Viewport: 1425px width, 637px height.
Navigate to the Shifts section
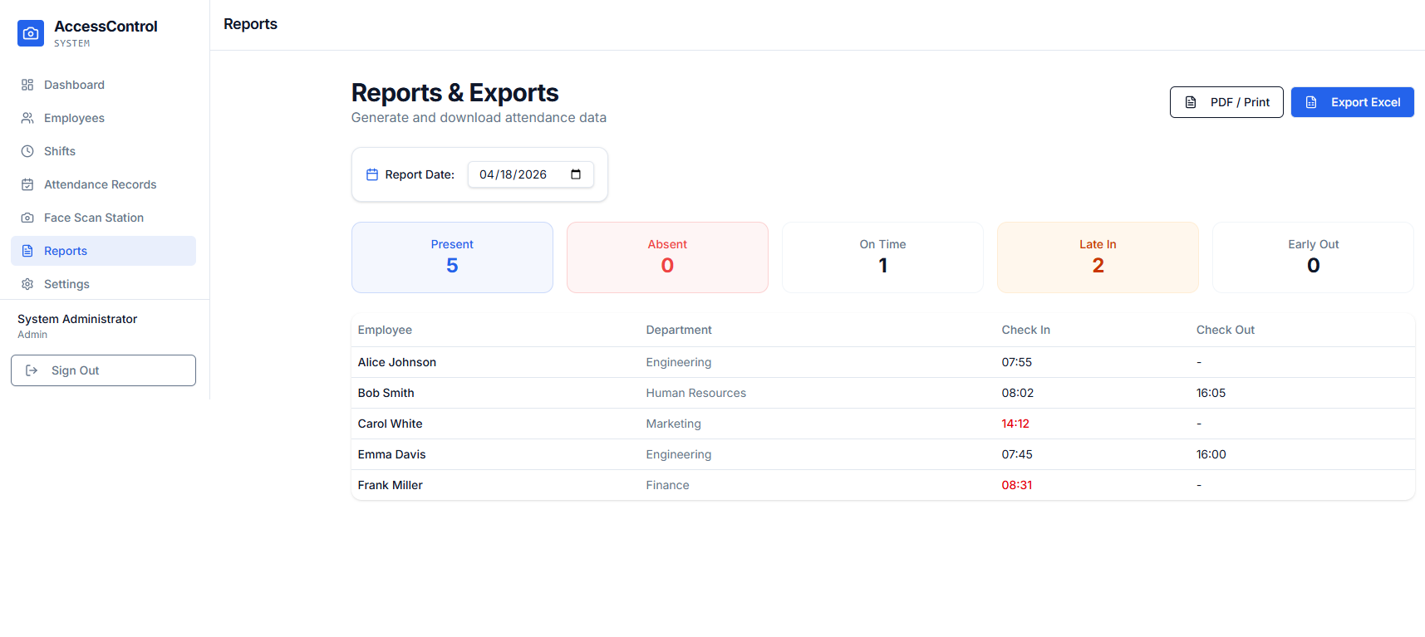60,151
